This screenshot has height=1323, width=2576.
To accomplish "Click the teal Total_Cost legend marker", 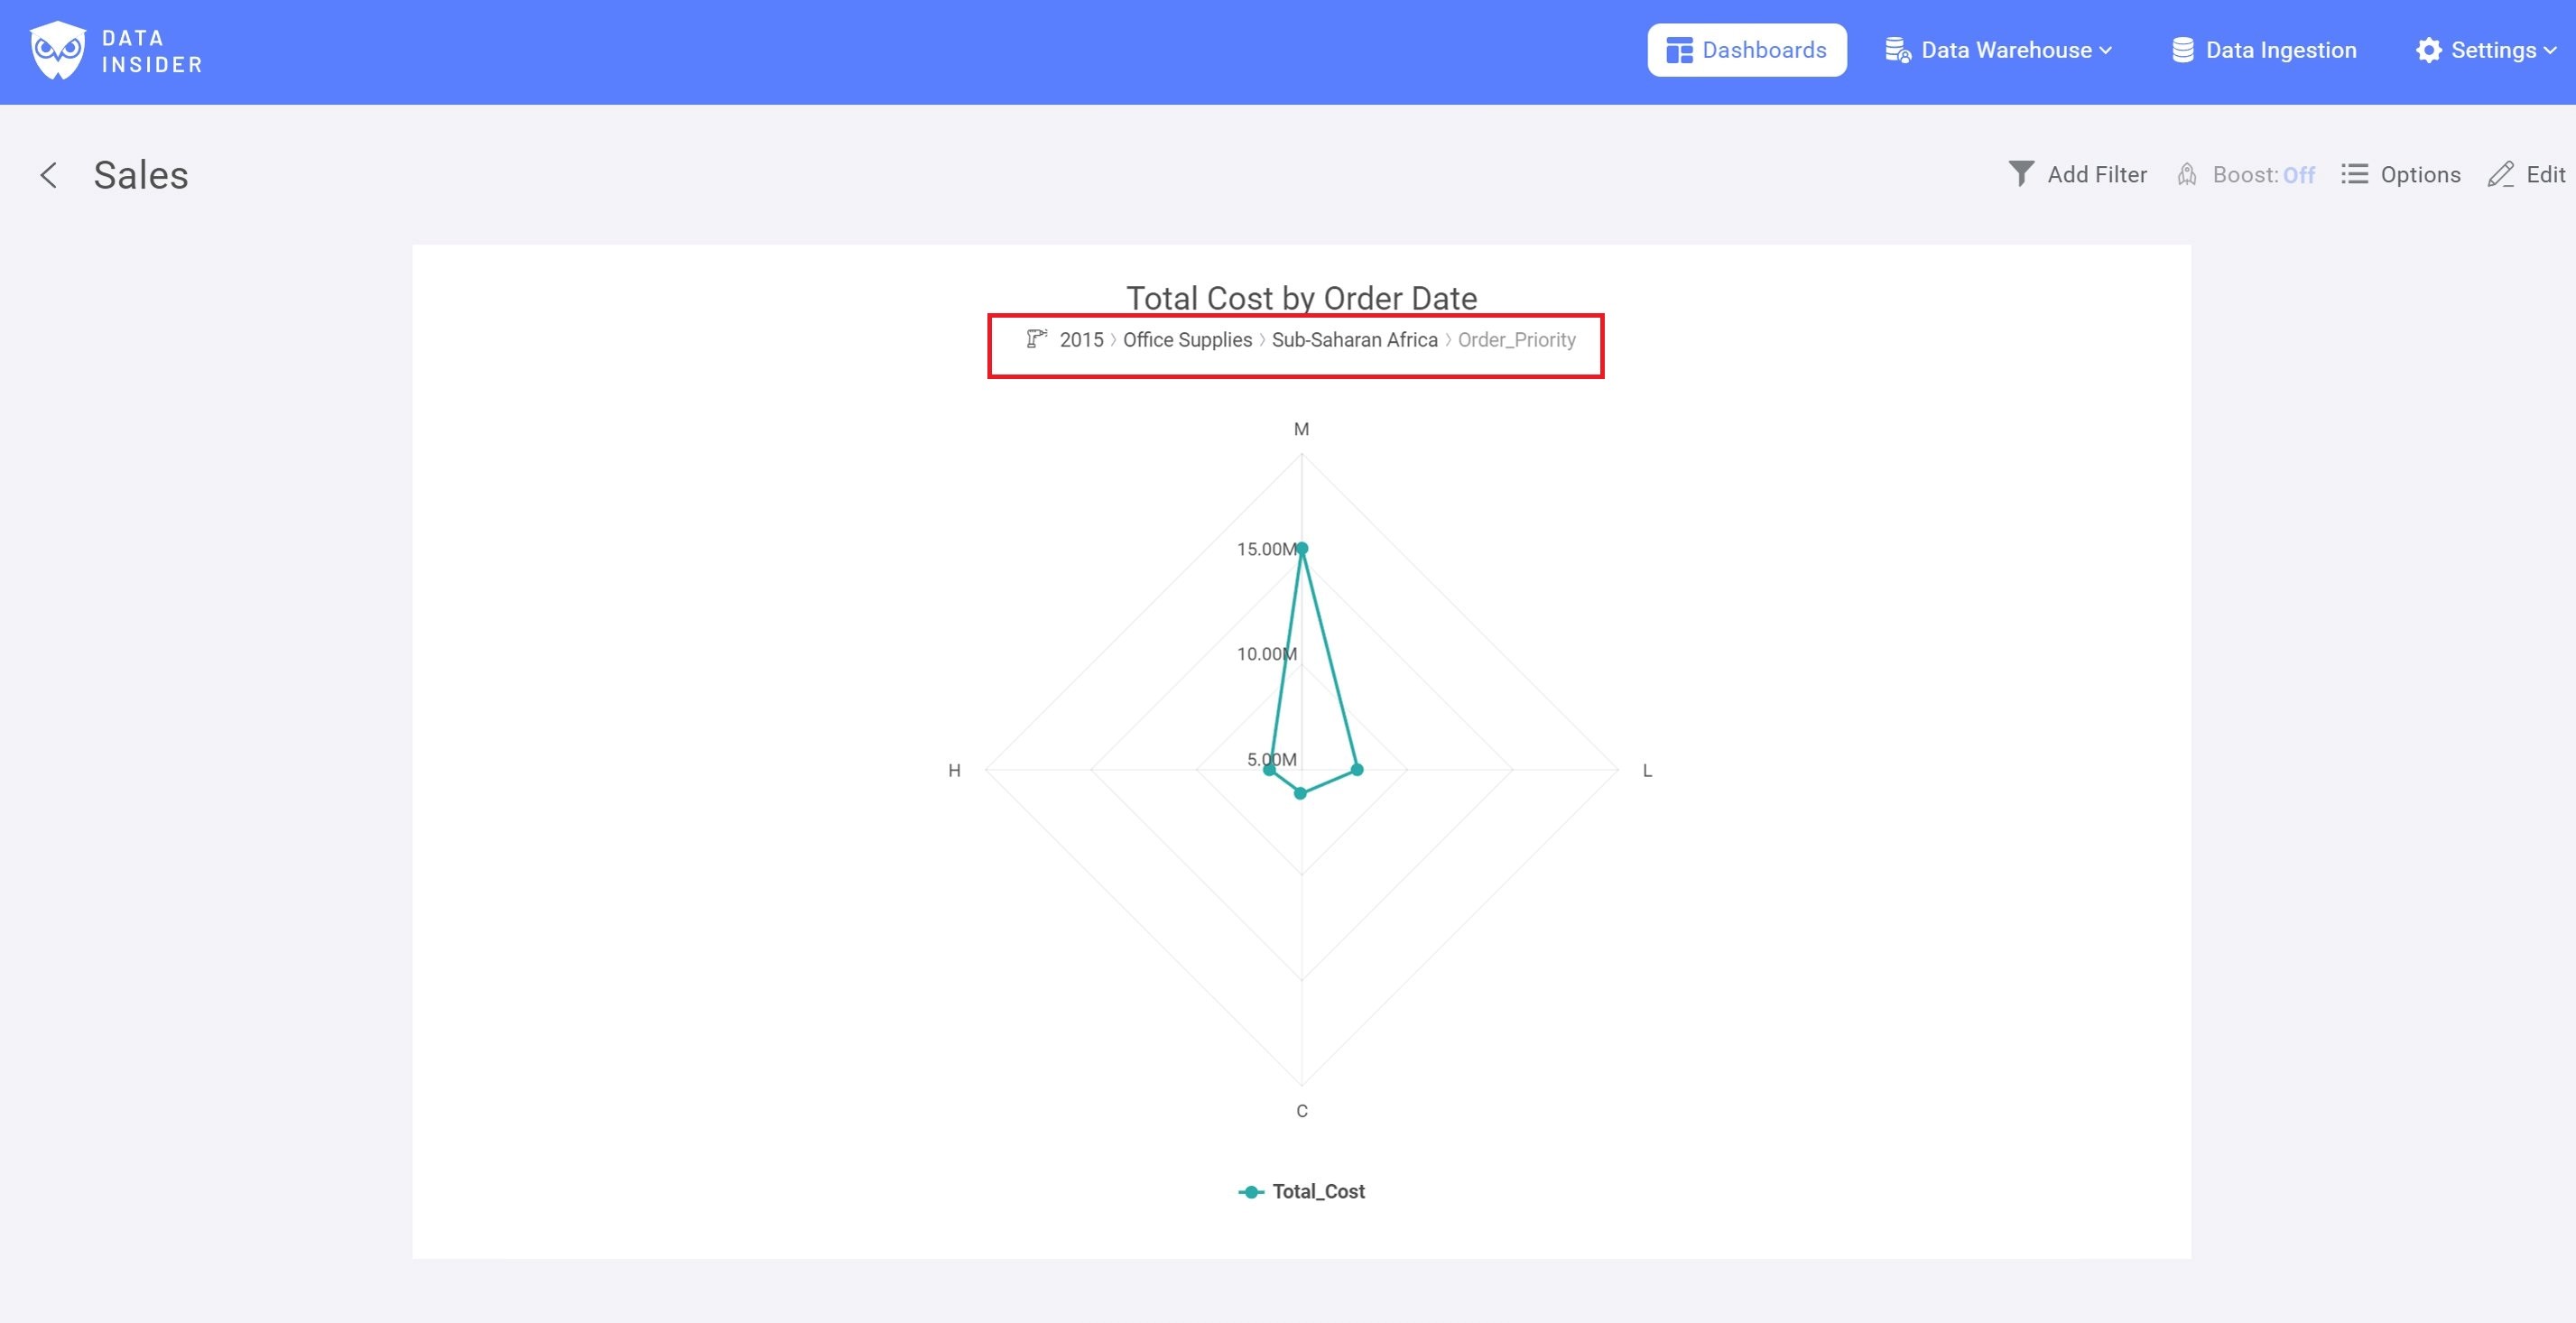I will [1251, 1191].
